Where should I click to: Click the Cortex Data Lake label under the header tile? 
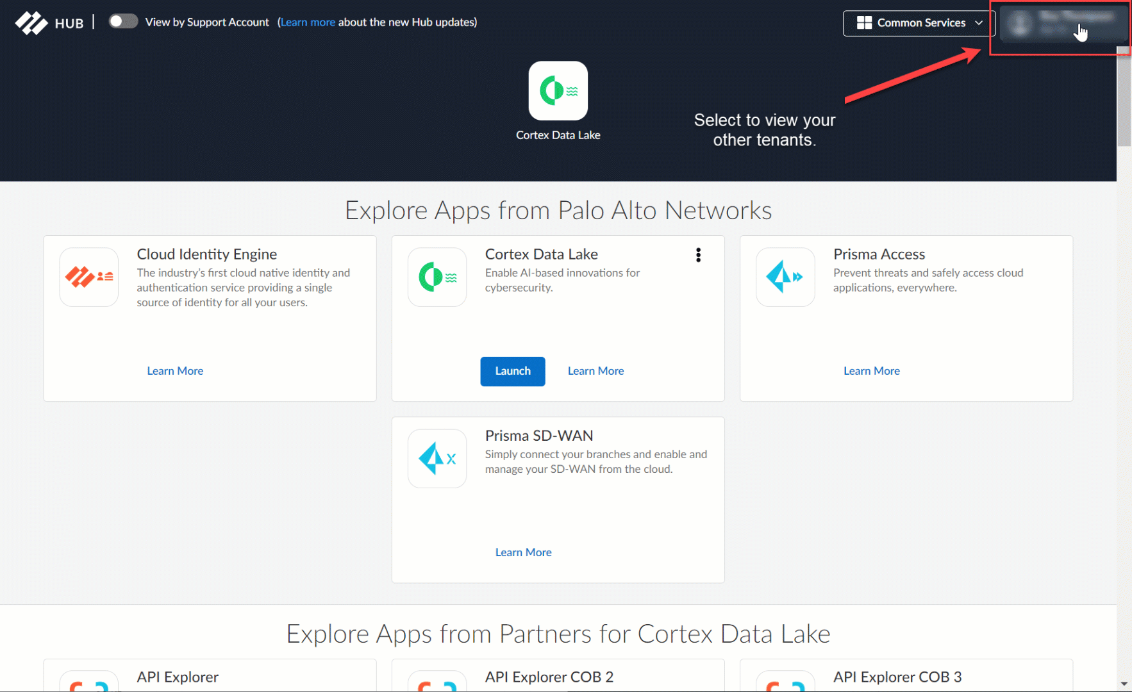pos(558,135)
